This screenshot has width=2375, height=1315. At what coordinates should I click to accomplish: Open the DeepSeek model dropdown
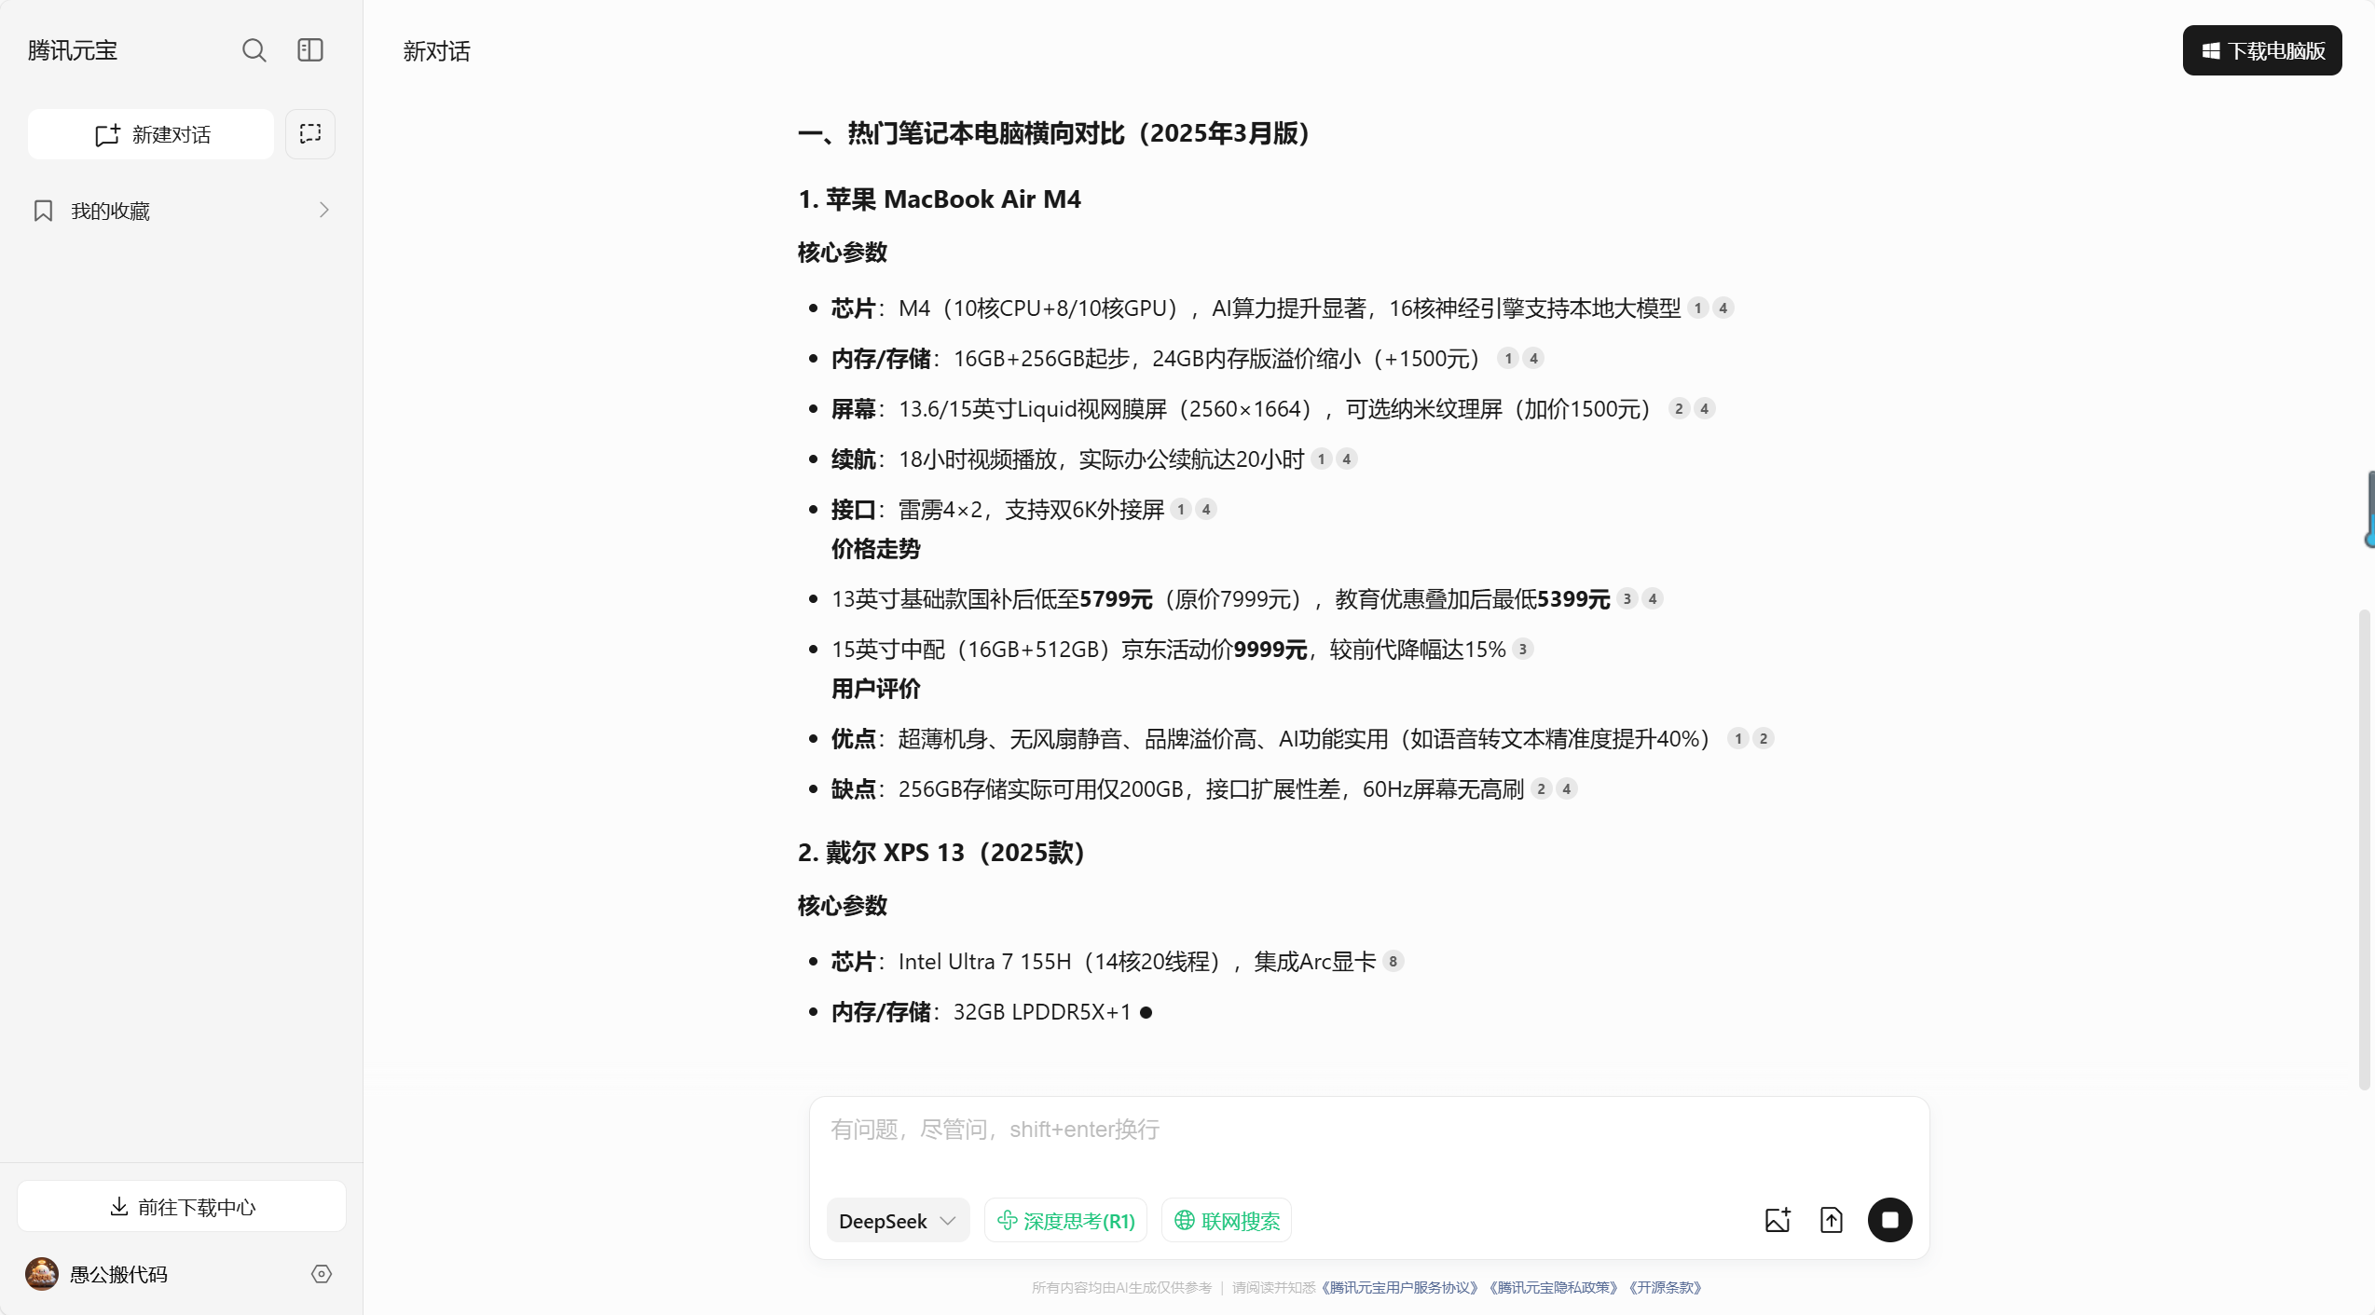(897, 1219)
